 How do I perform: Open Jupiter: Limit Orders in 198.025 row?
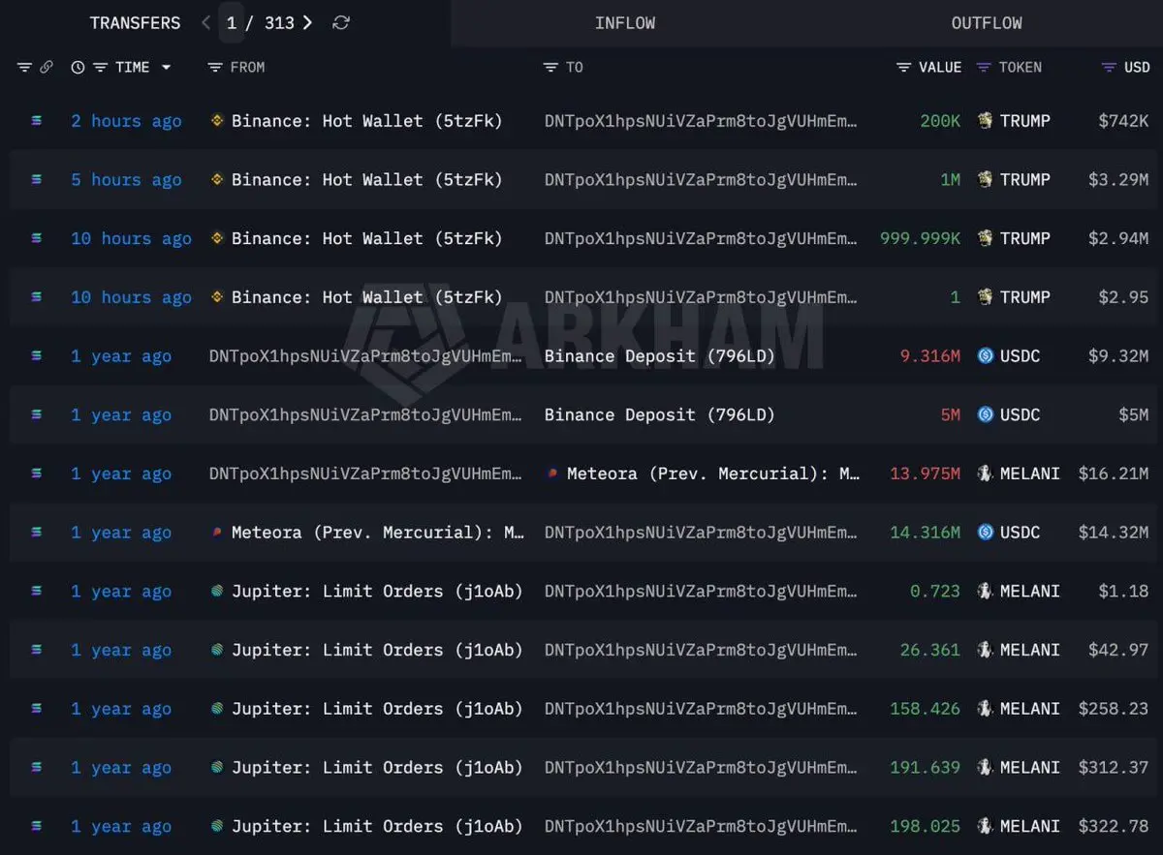tap(377, 826)
